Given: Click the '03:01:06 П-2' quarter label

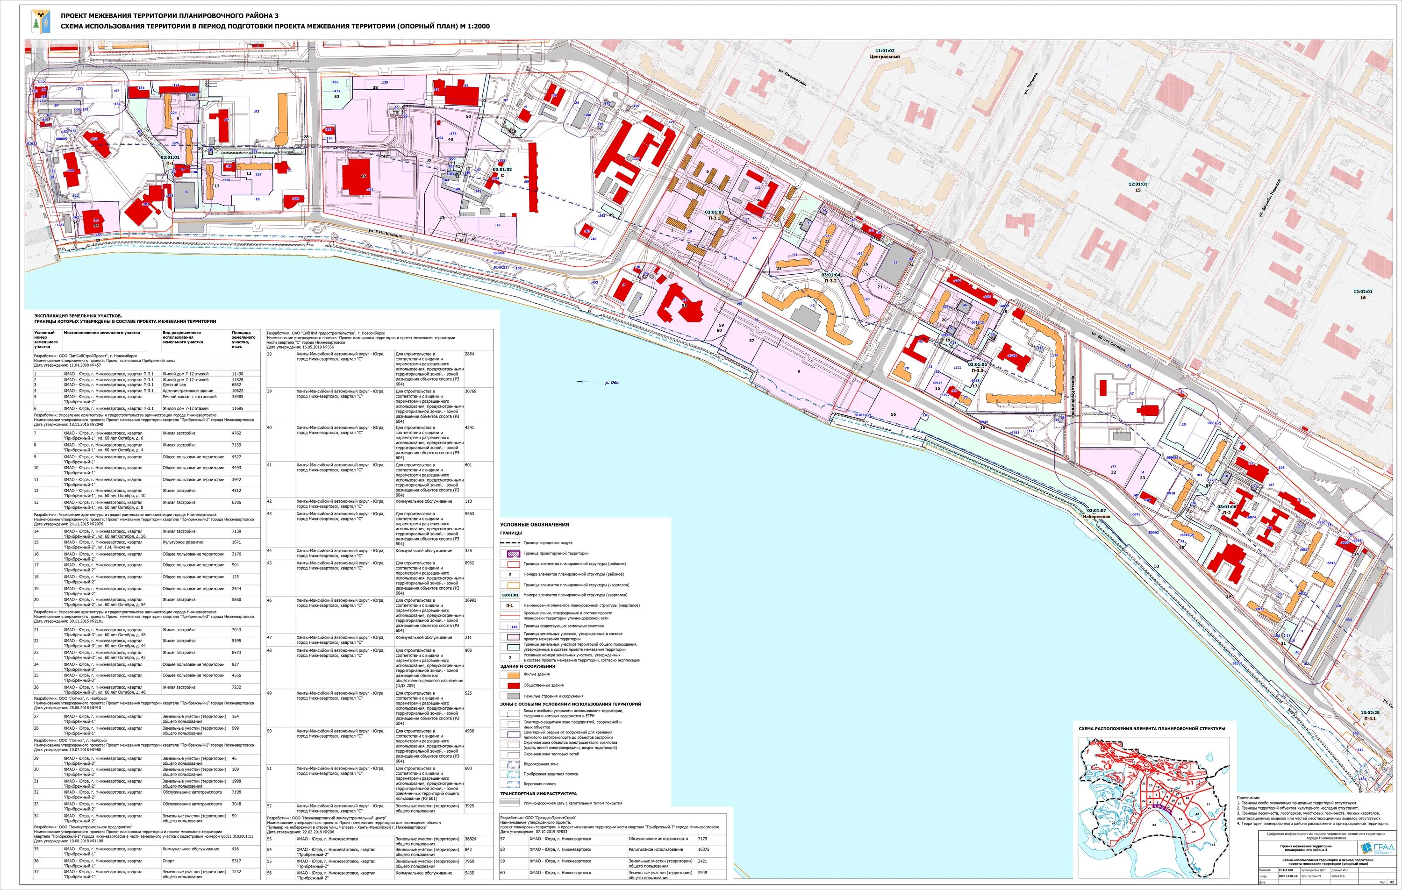Looking at the screenshot, I should (x=1226, y=509).
